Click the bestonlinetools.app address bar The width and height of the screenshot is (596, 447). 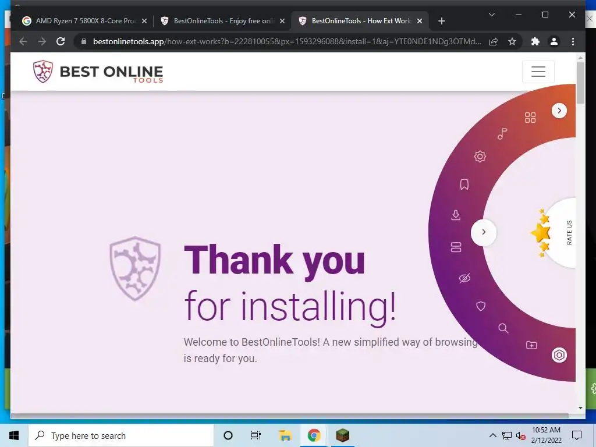tap(287, 41)
